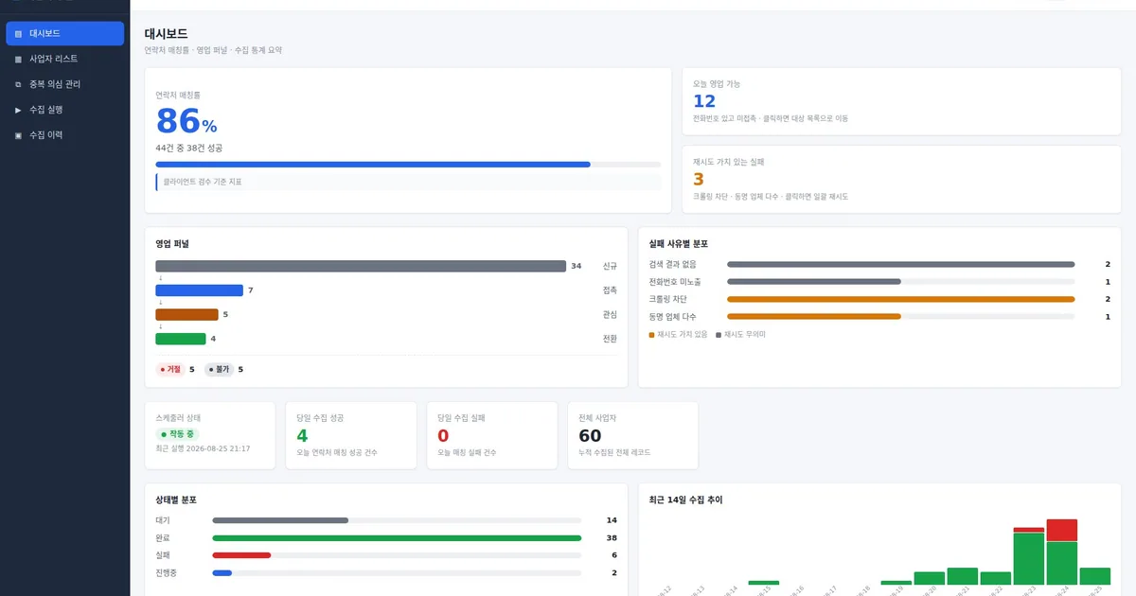
Task: Select the 거절 badge in 영업 퍼널
Action: [171, 369]
